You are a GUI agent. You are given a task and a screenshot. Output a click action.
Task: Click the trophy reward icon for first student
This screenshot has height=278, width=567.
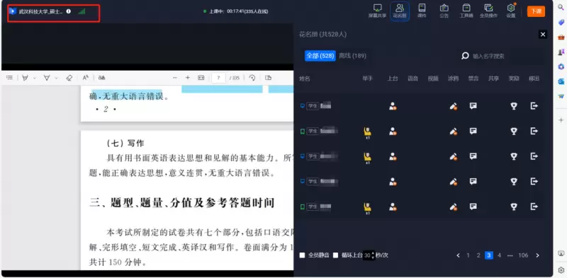pos(513,106)
